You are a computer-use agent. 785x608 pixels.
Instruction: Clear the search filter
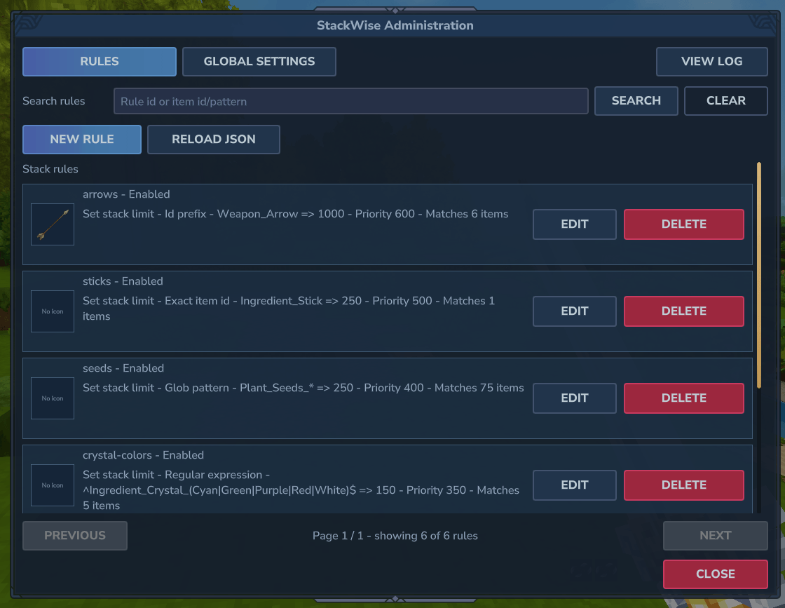tap(725, 101)
